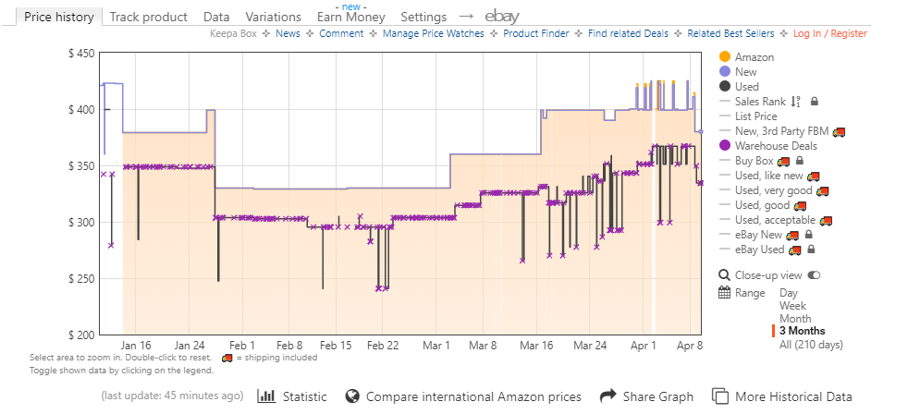
Task: Click the Share Graph arrow icon
Action: (x=608, y=396)
